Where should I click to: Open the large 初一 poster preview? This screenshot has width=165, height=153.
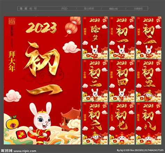click(42, 80)
